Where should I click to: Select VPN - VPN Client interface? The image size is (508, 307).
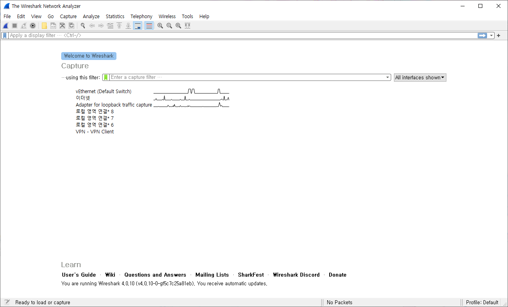(x=95, y=132)
